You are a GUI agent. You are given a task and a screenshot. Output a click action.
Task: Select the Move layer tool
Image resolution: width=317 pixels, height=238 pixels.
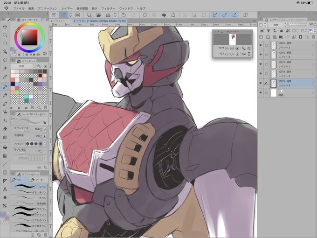click(x=5, y=27)
